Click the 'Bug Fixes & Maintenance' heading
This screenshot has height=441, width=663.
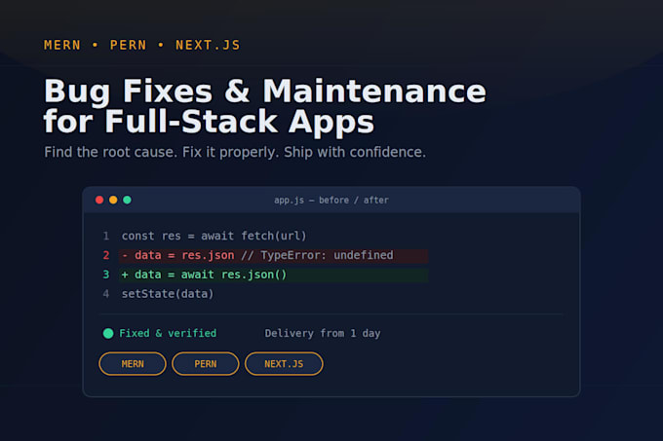pos(265,92)
